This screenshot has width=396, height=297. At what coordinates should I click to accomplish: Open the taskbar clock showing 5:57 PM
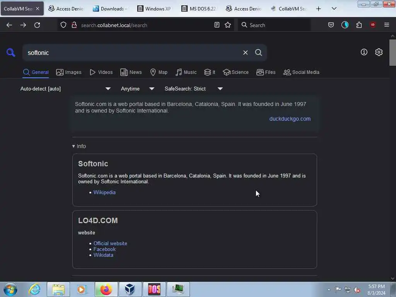click(376, 290)
